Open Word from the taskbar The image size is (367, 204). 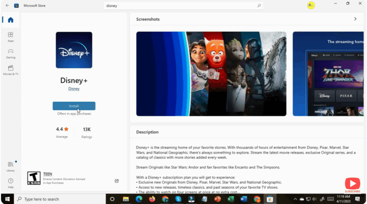(244, 199)
